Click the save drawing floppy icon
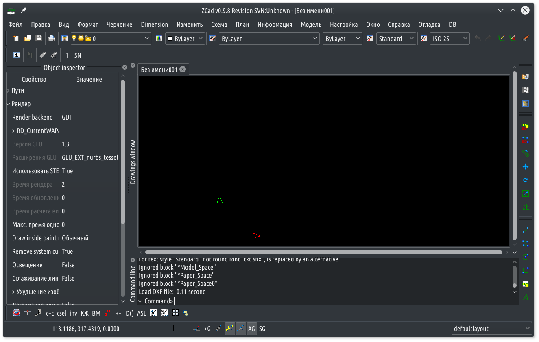Screen dimensions: 539x342 (39, 39)
